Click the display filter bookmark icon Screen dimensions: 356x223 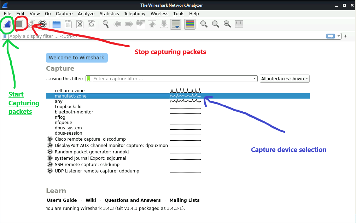tap(5, 36)
